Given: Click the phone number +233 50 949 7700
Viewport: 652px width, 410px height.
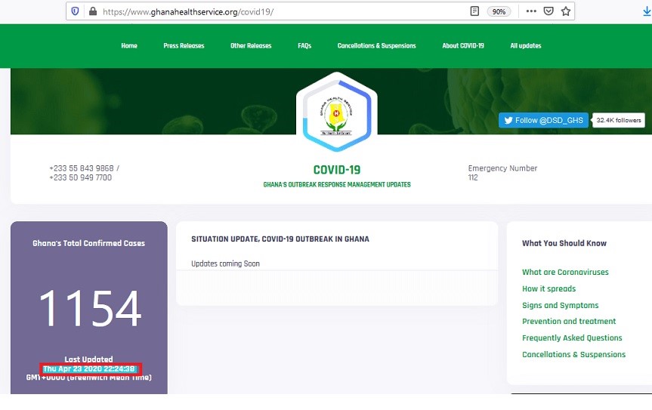Looking at the screenshot, I should coord(80,177).
